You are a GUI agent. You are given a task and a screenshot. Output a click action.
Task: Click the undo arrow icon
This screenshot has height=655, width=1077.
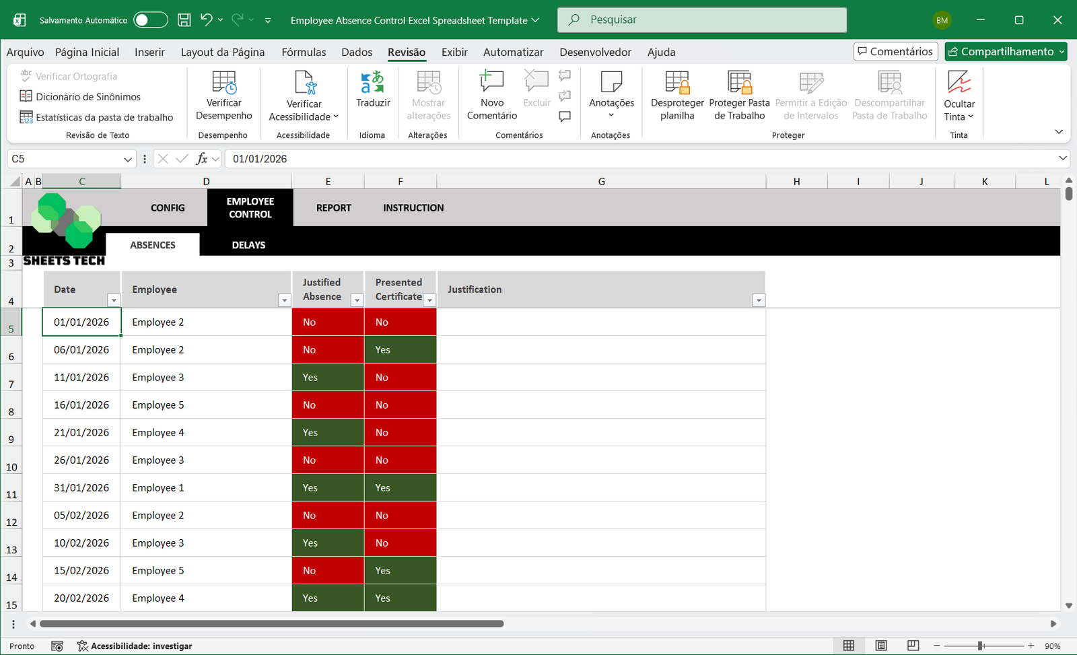click(x=206, y=20)
